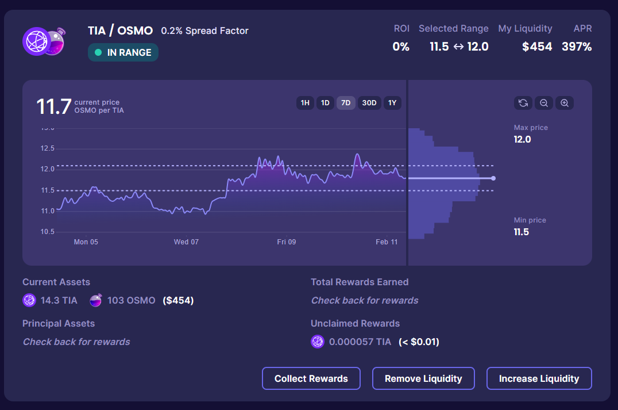Click the TIA icon under Unclaimed Rewards

pyautogui.click(x=317, y=342)
